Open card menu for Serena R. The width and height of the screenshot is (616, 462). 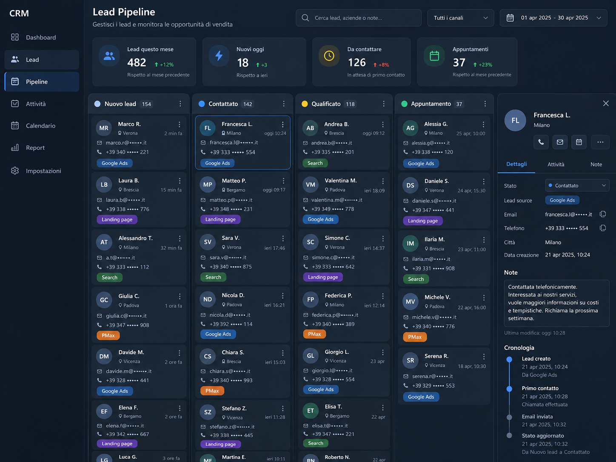click(484, 356)
